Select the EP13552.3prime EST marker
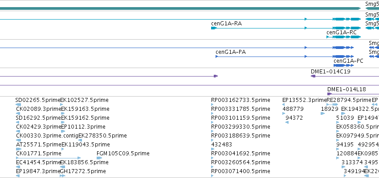Viewport: 379px width, 178px height. coord(284,105)
